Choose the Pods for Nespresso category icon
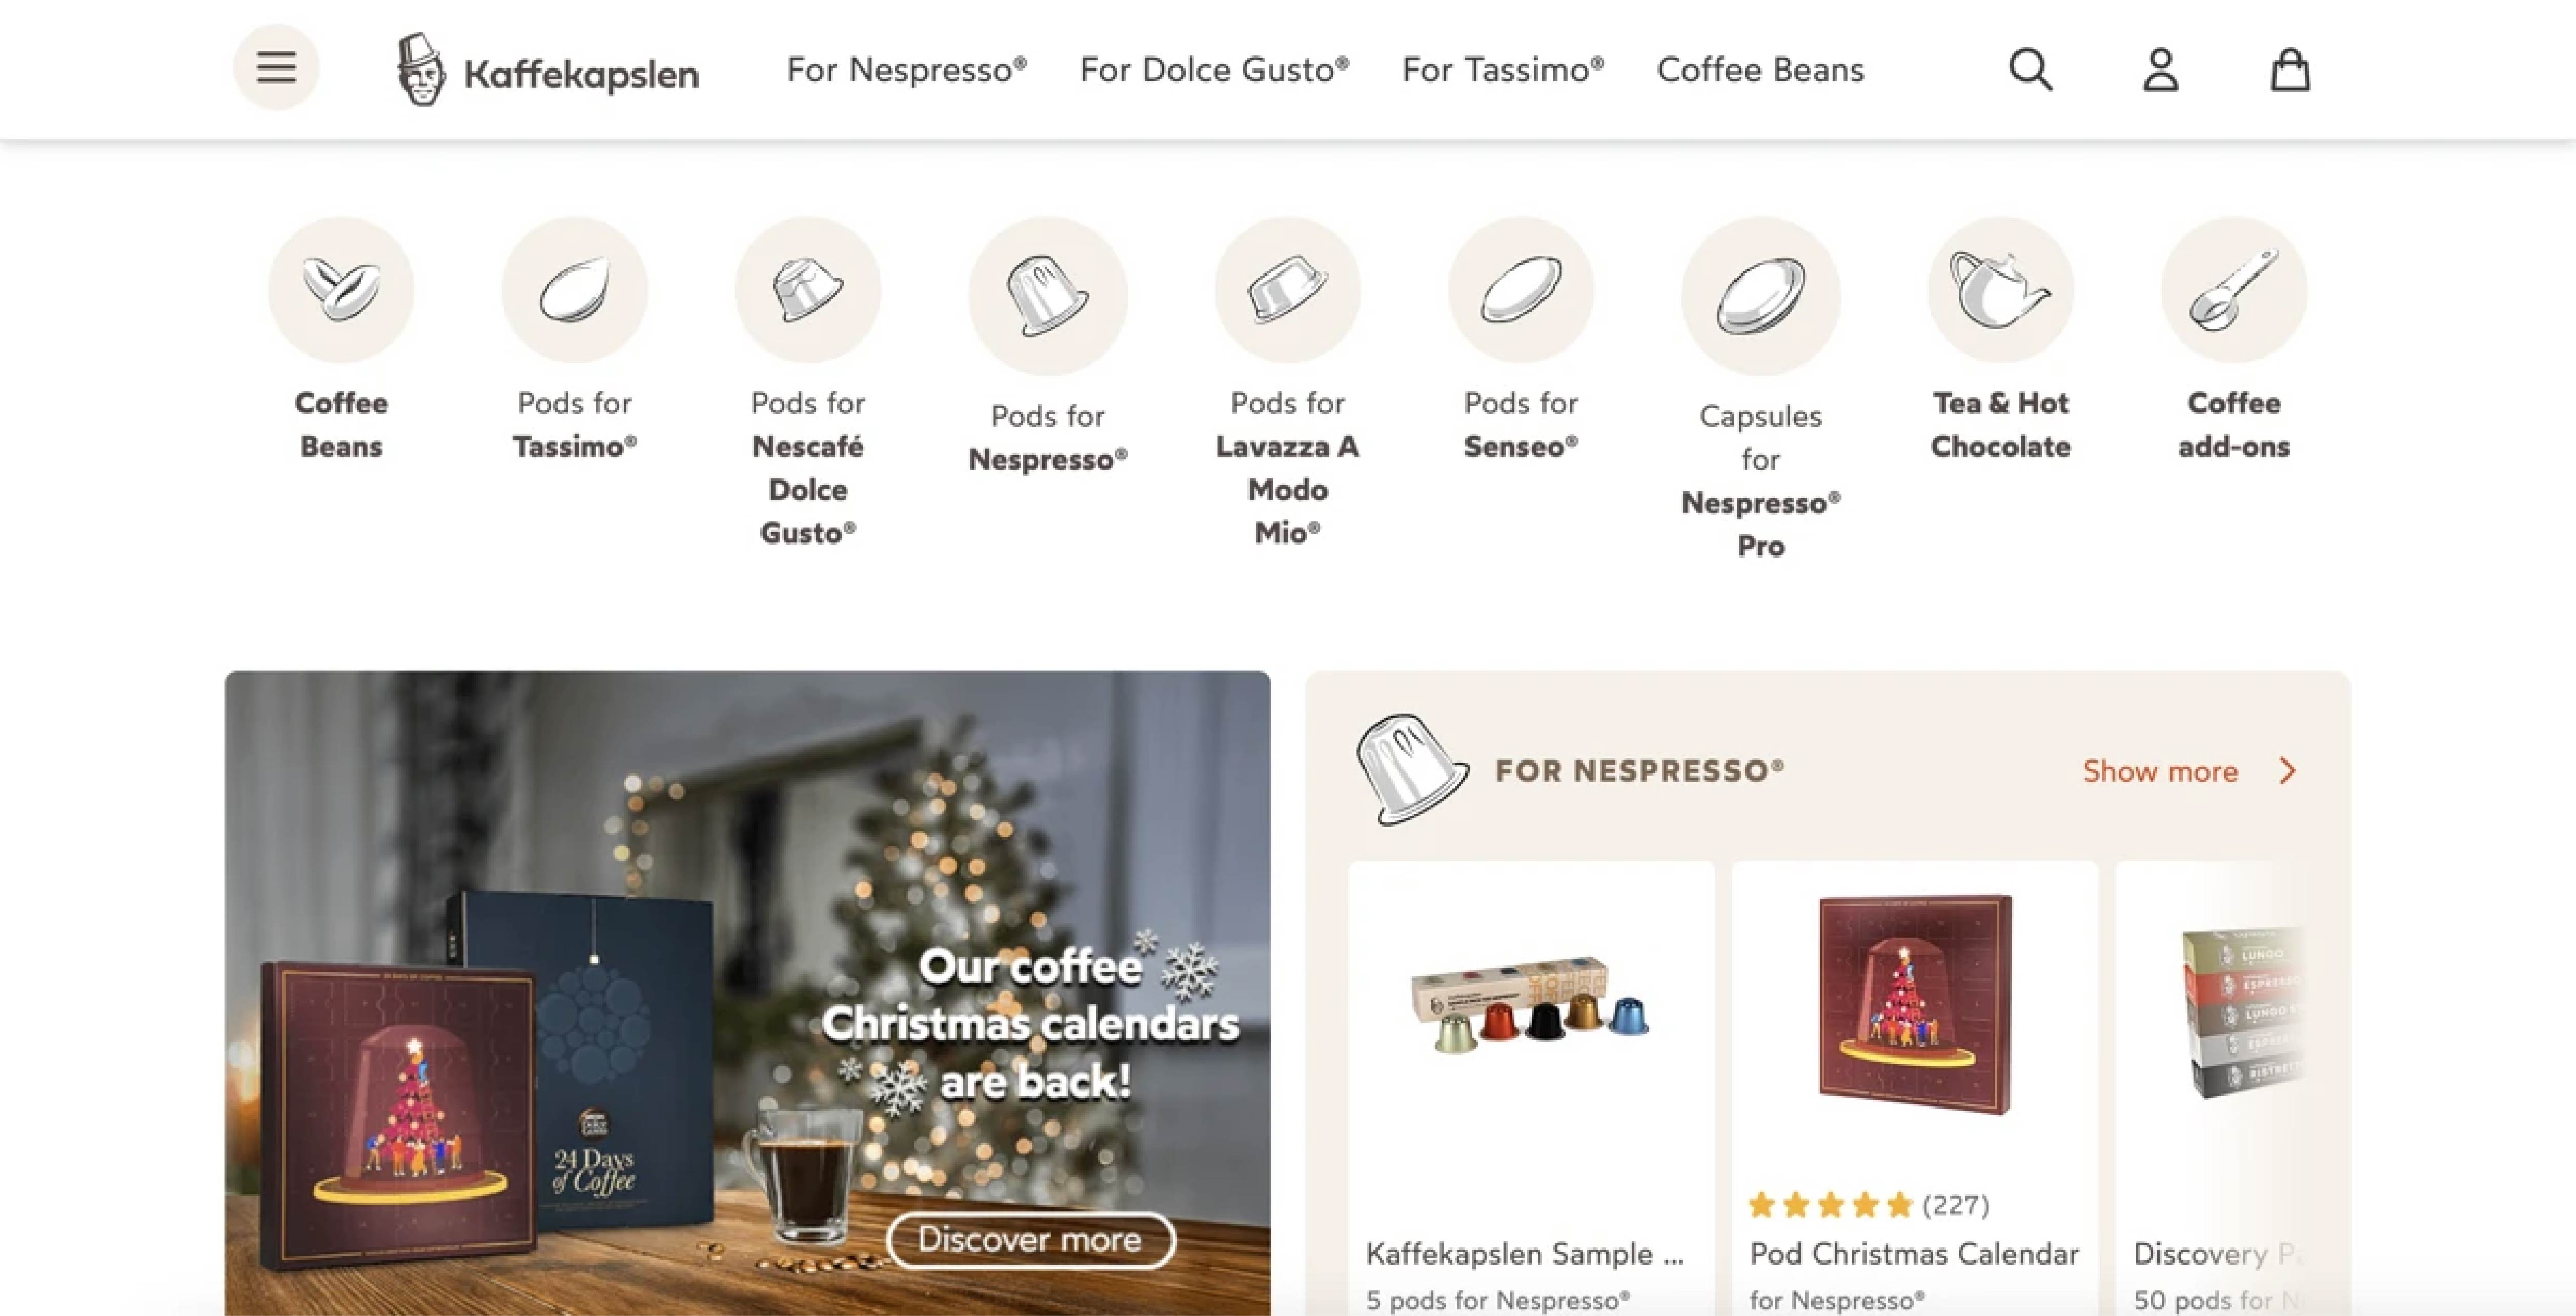 1048,296
